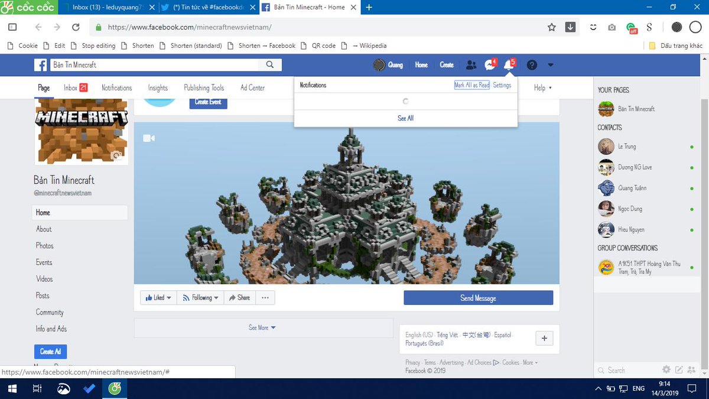Bookmark page with star icon
This screenshot has width=709, height=399.
(x=551, y=27)
